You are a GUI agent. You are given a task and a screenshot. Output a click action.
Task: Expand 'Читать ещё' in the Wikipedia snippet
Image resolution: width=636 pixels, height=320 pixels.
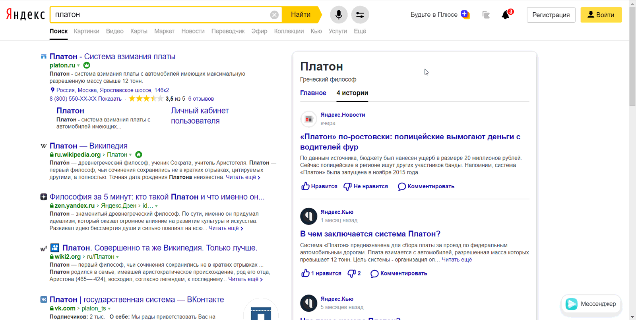[x=243, y=177]
